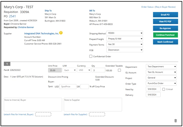Expand the Prepaid Freight dropdown
Viewport: 183px width, 127px height.
coord(125,39)
